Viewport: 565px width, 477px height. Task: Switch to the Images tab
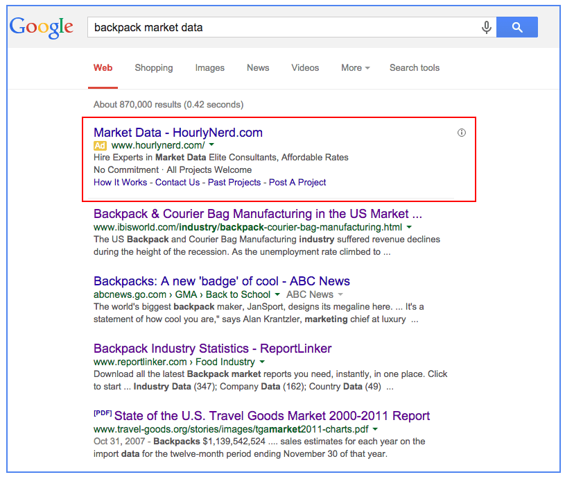pyautogui.click(x=209, y=68)
